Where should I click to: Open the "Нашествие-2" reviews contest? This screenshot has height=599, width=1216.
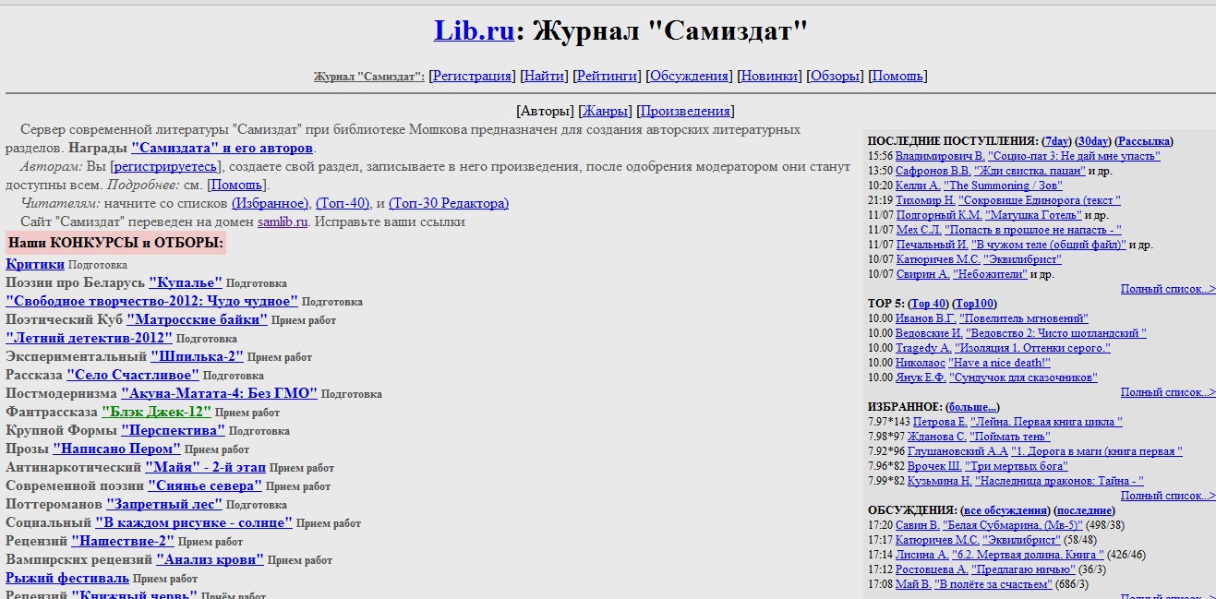(123, 541)
